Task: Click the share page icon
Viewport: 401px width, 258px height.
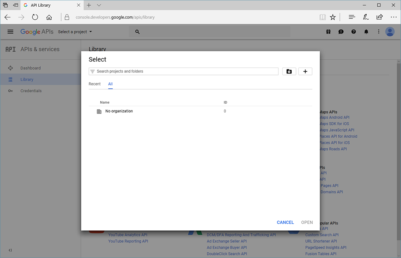Action: (380, 17)
